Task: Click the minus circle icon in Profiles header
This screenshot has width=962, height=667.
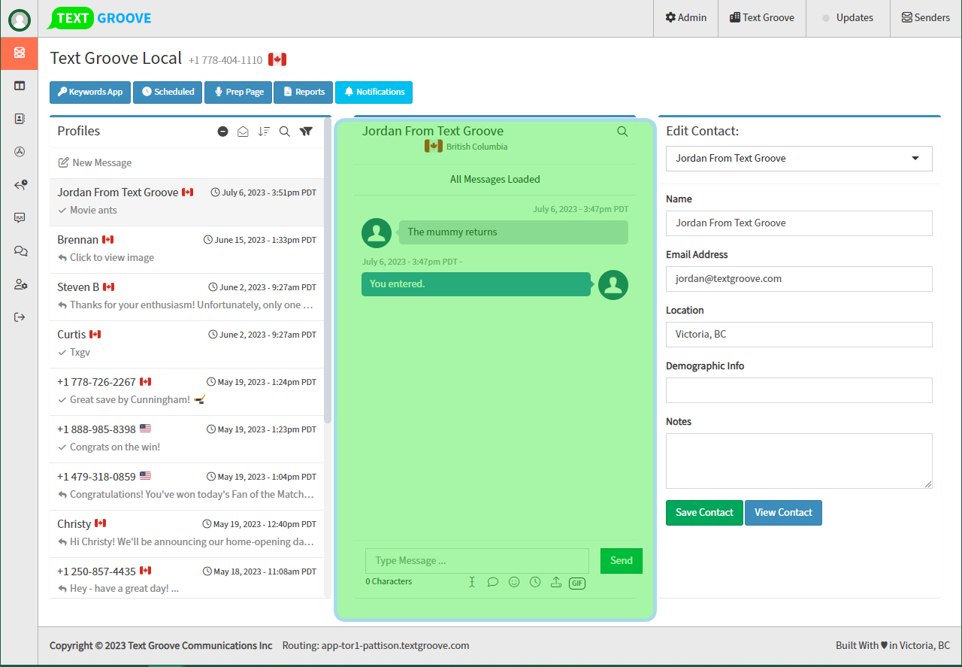Action: tap(222, 132)
